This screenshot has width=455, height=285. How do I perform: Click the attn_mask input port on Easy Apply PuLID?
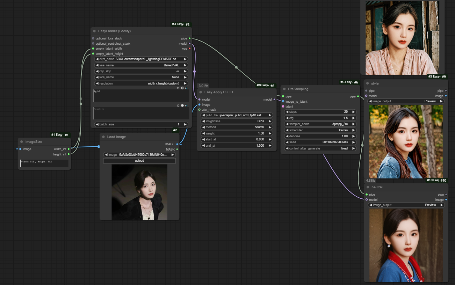tap(199, 110)
